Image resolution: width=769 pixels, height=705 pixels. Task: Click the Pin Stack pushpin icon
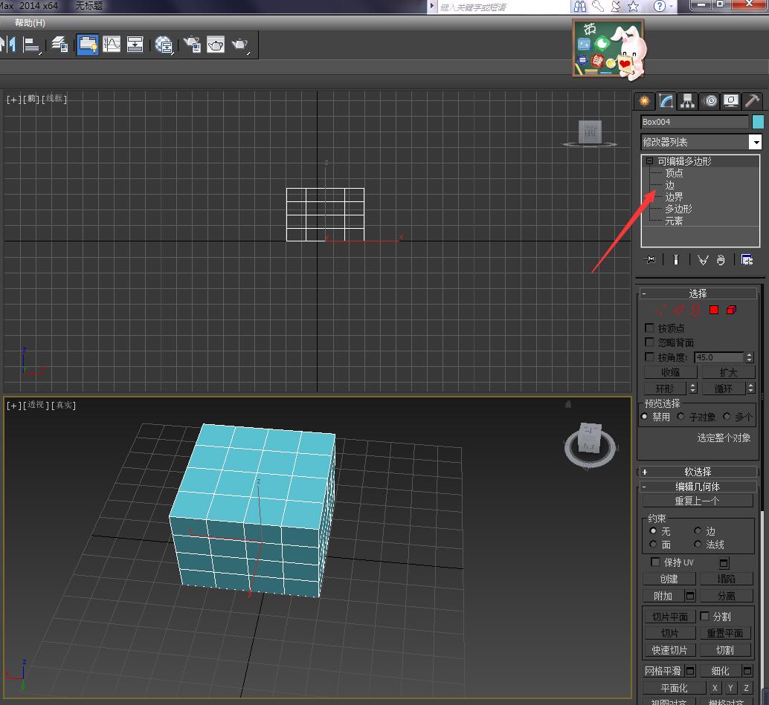click(649, 259)
